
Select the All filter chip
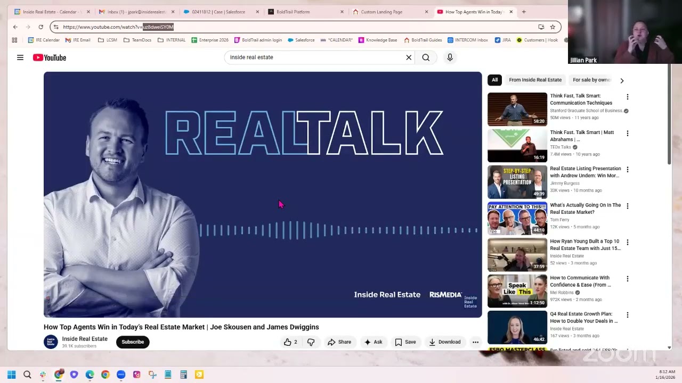pos(494,80)
